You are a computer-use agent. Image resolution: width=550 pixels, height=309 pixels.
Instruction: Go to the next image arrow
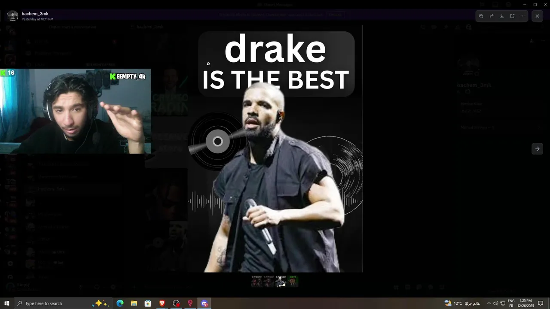point(537,149)
